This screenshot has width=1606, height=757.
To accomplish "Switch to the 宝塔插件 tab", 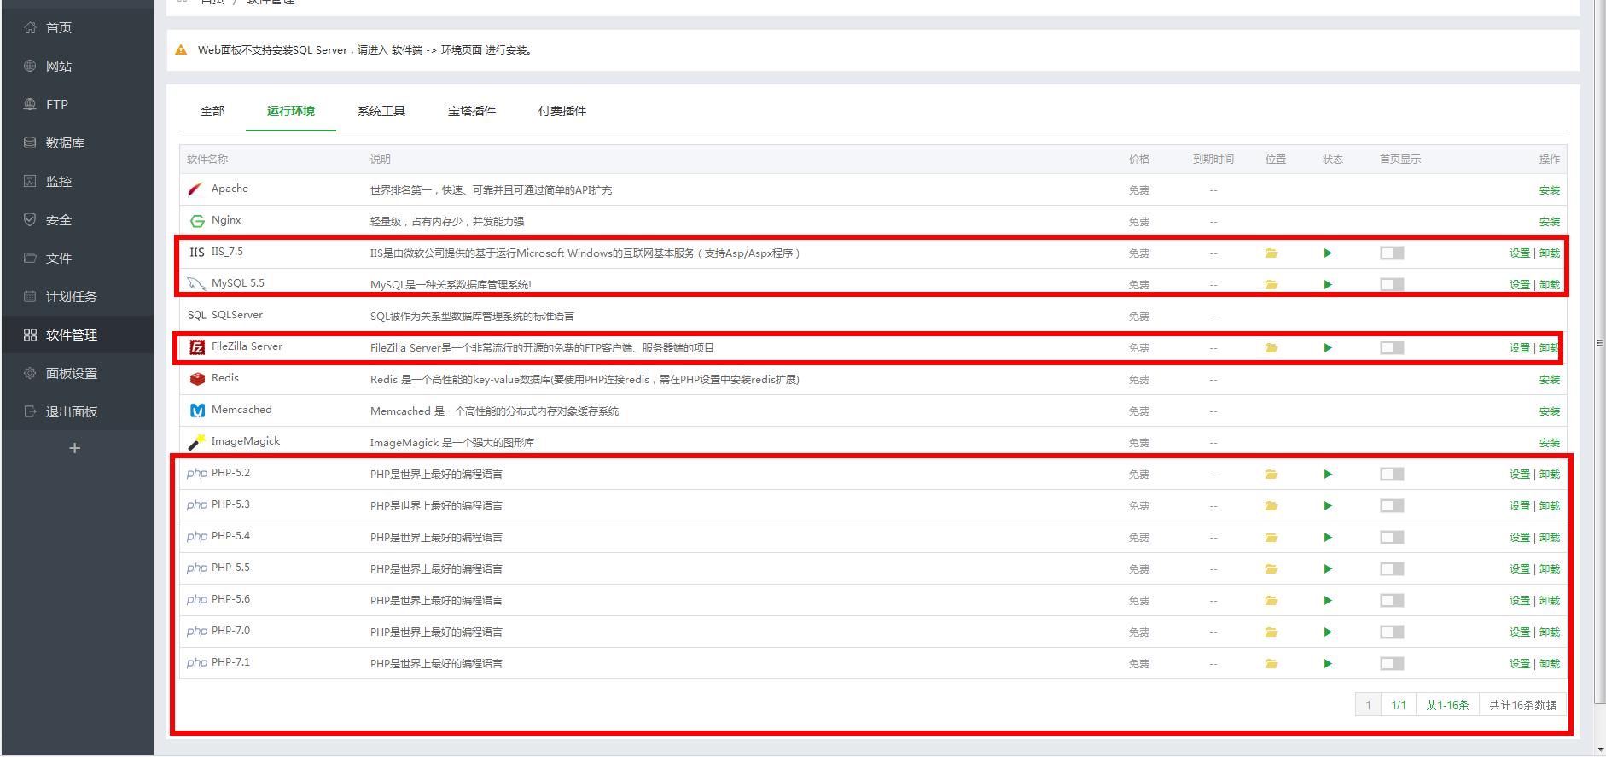I will coord(472,111).
